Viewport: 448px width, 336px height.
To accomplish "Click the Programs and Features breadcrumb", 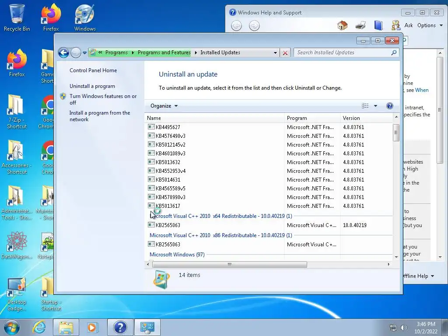I will point(164,52).
